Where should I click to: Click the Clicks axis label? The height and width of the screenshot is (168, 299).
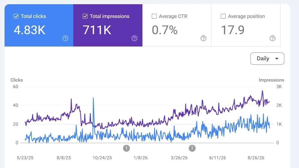[x=17, y=80]
